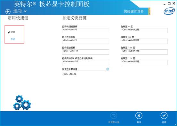Click the 自定义快捷键 heading
Viewport: 177px width, 126px height.
point(74,18)
